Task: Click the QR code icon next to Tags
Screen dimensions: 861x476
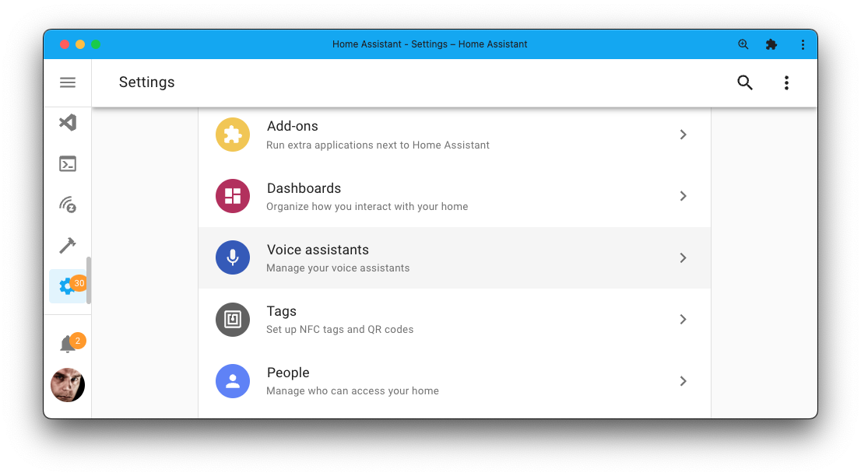Action: [233, 320]
